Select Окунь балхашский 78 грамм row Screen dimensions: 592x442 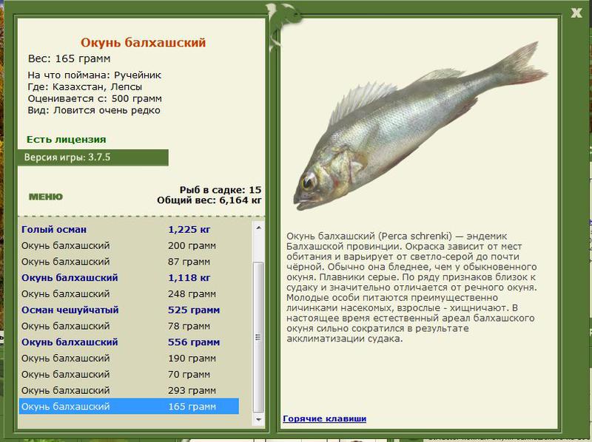point(129,326)
